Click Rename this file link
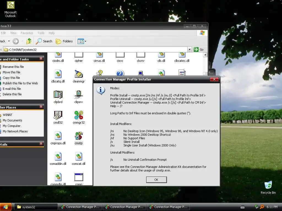Image resolution: width=282 pixels, height=211 pixels. tap(13, 67)
